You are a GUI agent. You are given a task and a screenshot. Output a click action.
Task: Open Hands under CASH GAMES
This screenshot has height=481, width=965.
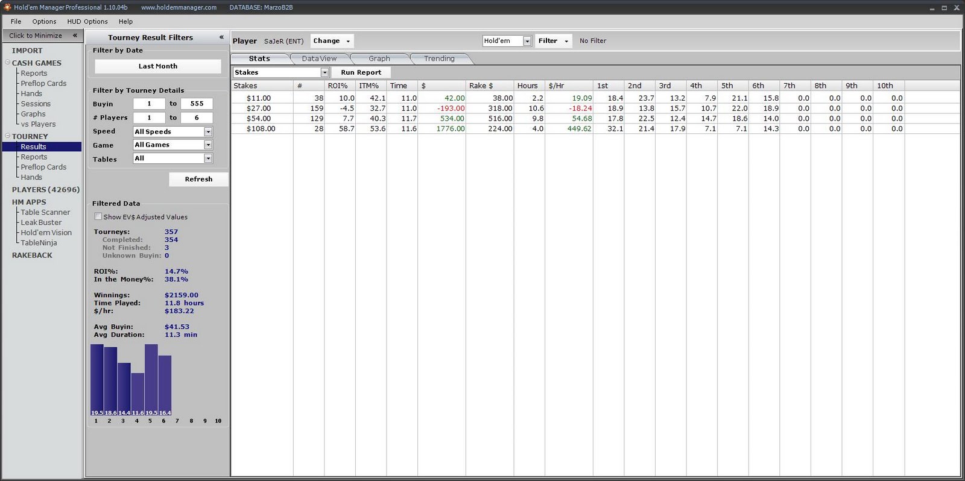[x=31, y=93]
